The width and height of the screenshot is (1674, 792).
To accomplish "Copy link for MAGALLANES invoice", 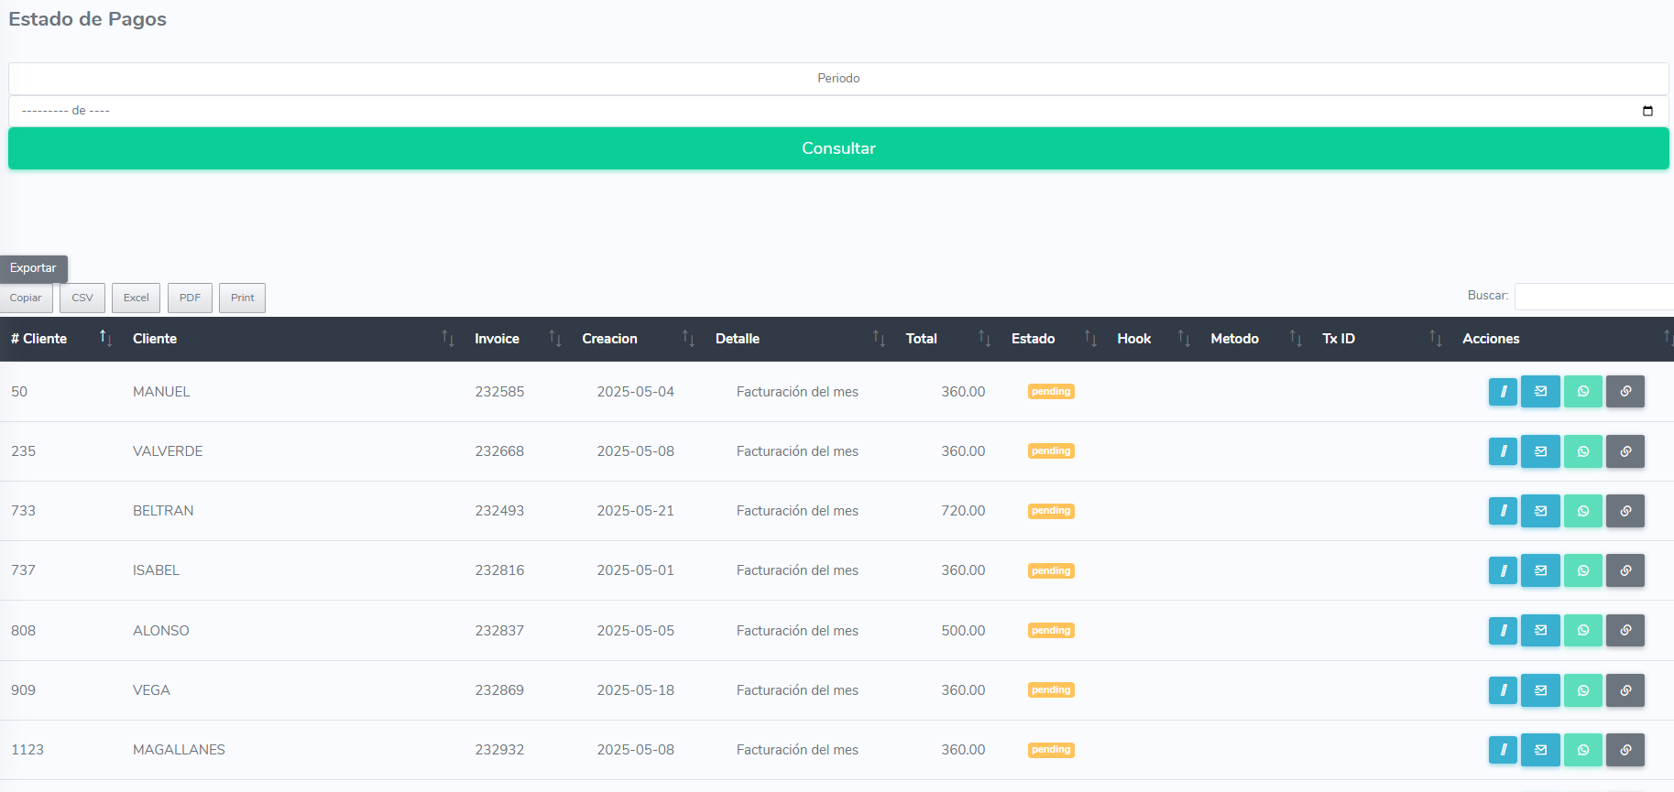I will pyautogui.click(x=1625, y=750).
